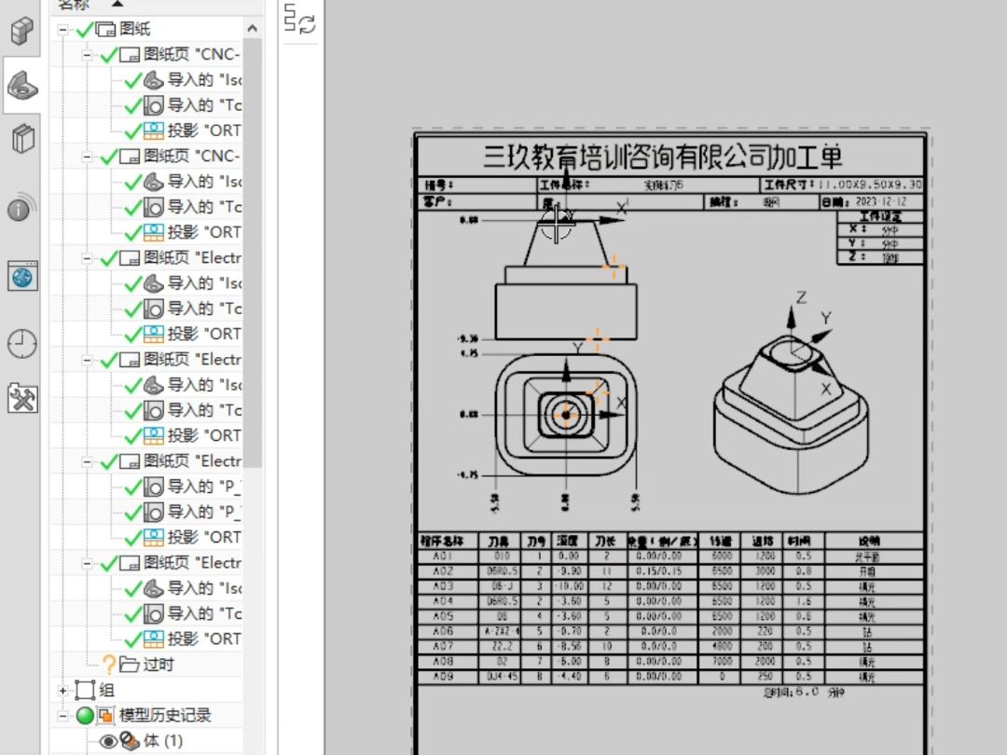Viewport: 1007px width, 755px height.
Task: Click the web browser globe icon in sidebar
Action: coord(21,276)
